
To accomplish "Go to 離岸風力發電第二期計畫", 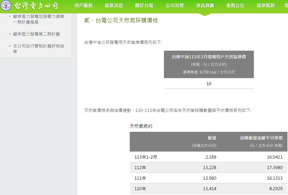I will click(x=36, y=34).
